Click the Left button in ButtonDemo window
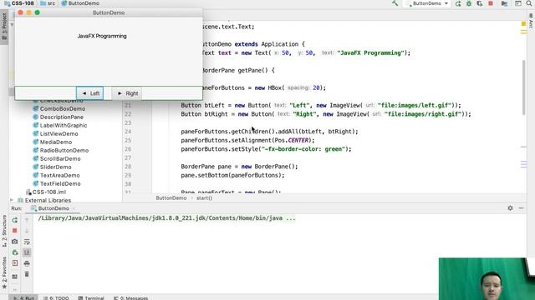 point(89,93)
